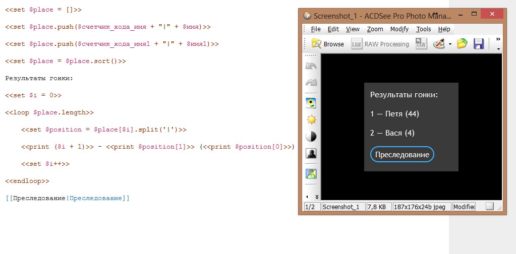Screen dimensions: 516x254
Task: Click the <<set $i = 0>> code line
Action: point(33,95)
